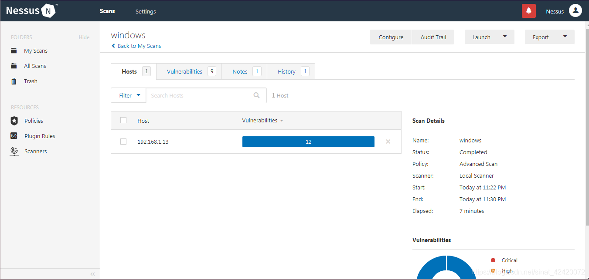The image size is (589, 280).
Task: Click the Nessus username label
Action: coord(555,11)
